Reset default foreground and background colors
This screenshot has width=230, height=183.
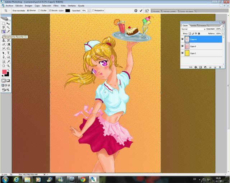click(x=3, y=76)
